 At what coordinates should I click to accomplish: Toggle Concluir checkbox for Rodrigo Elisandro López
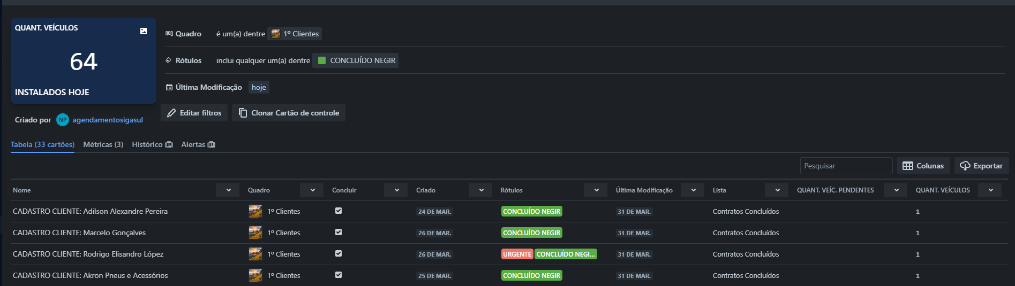[339, 253]
